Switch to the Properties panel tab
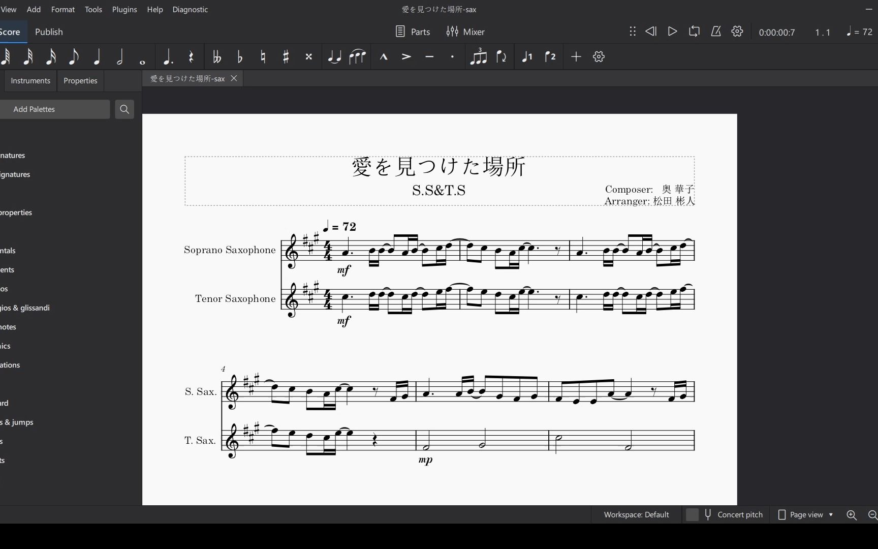The image size is (878, 549). click(80, 81)
